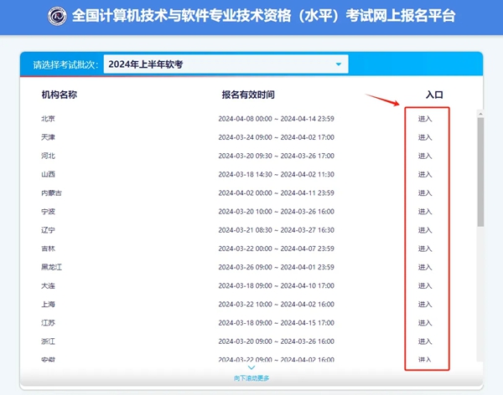This screenshot has height=395, width=503.
Task: Click 进入 in the 江苏 row
Action: 425,323
